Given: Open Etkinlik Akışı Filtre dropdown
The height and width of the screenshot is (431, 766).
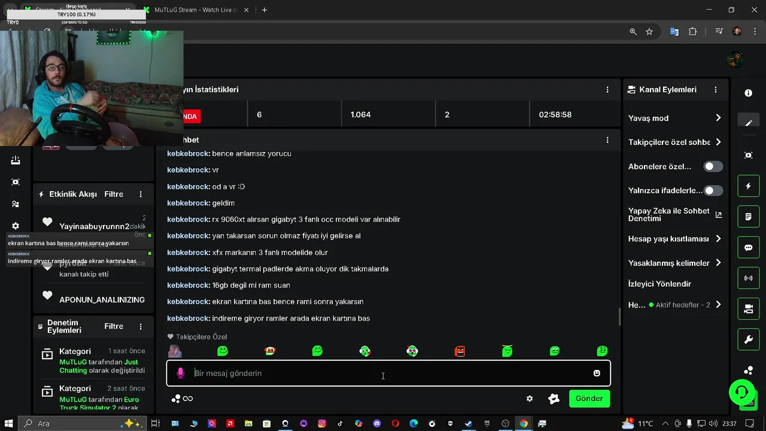Looking at the screenshot, I should pyautogui.click(x=114, y=194).
